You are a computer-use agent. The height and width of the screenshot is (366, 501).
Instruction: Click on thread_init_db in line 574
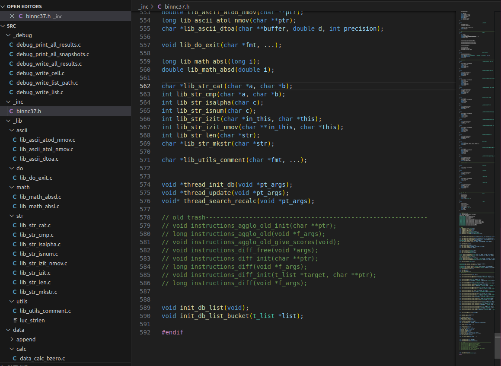click(x=209, y=185)
